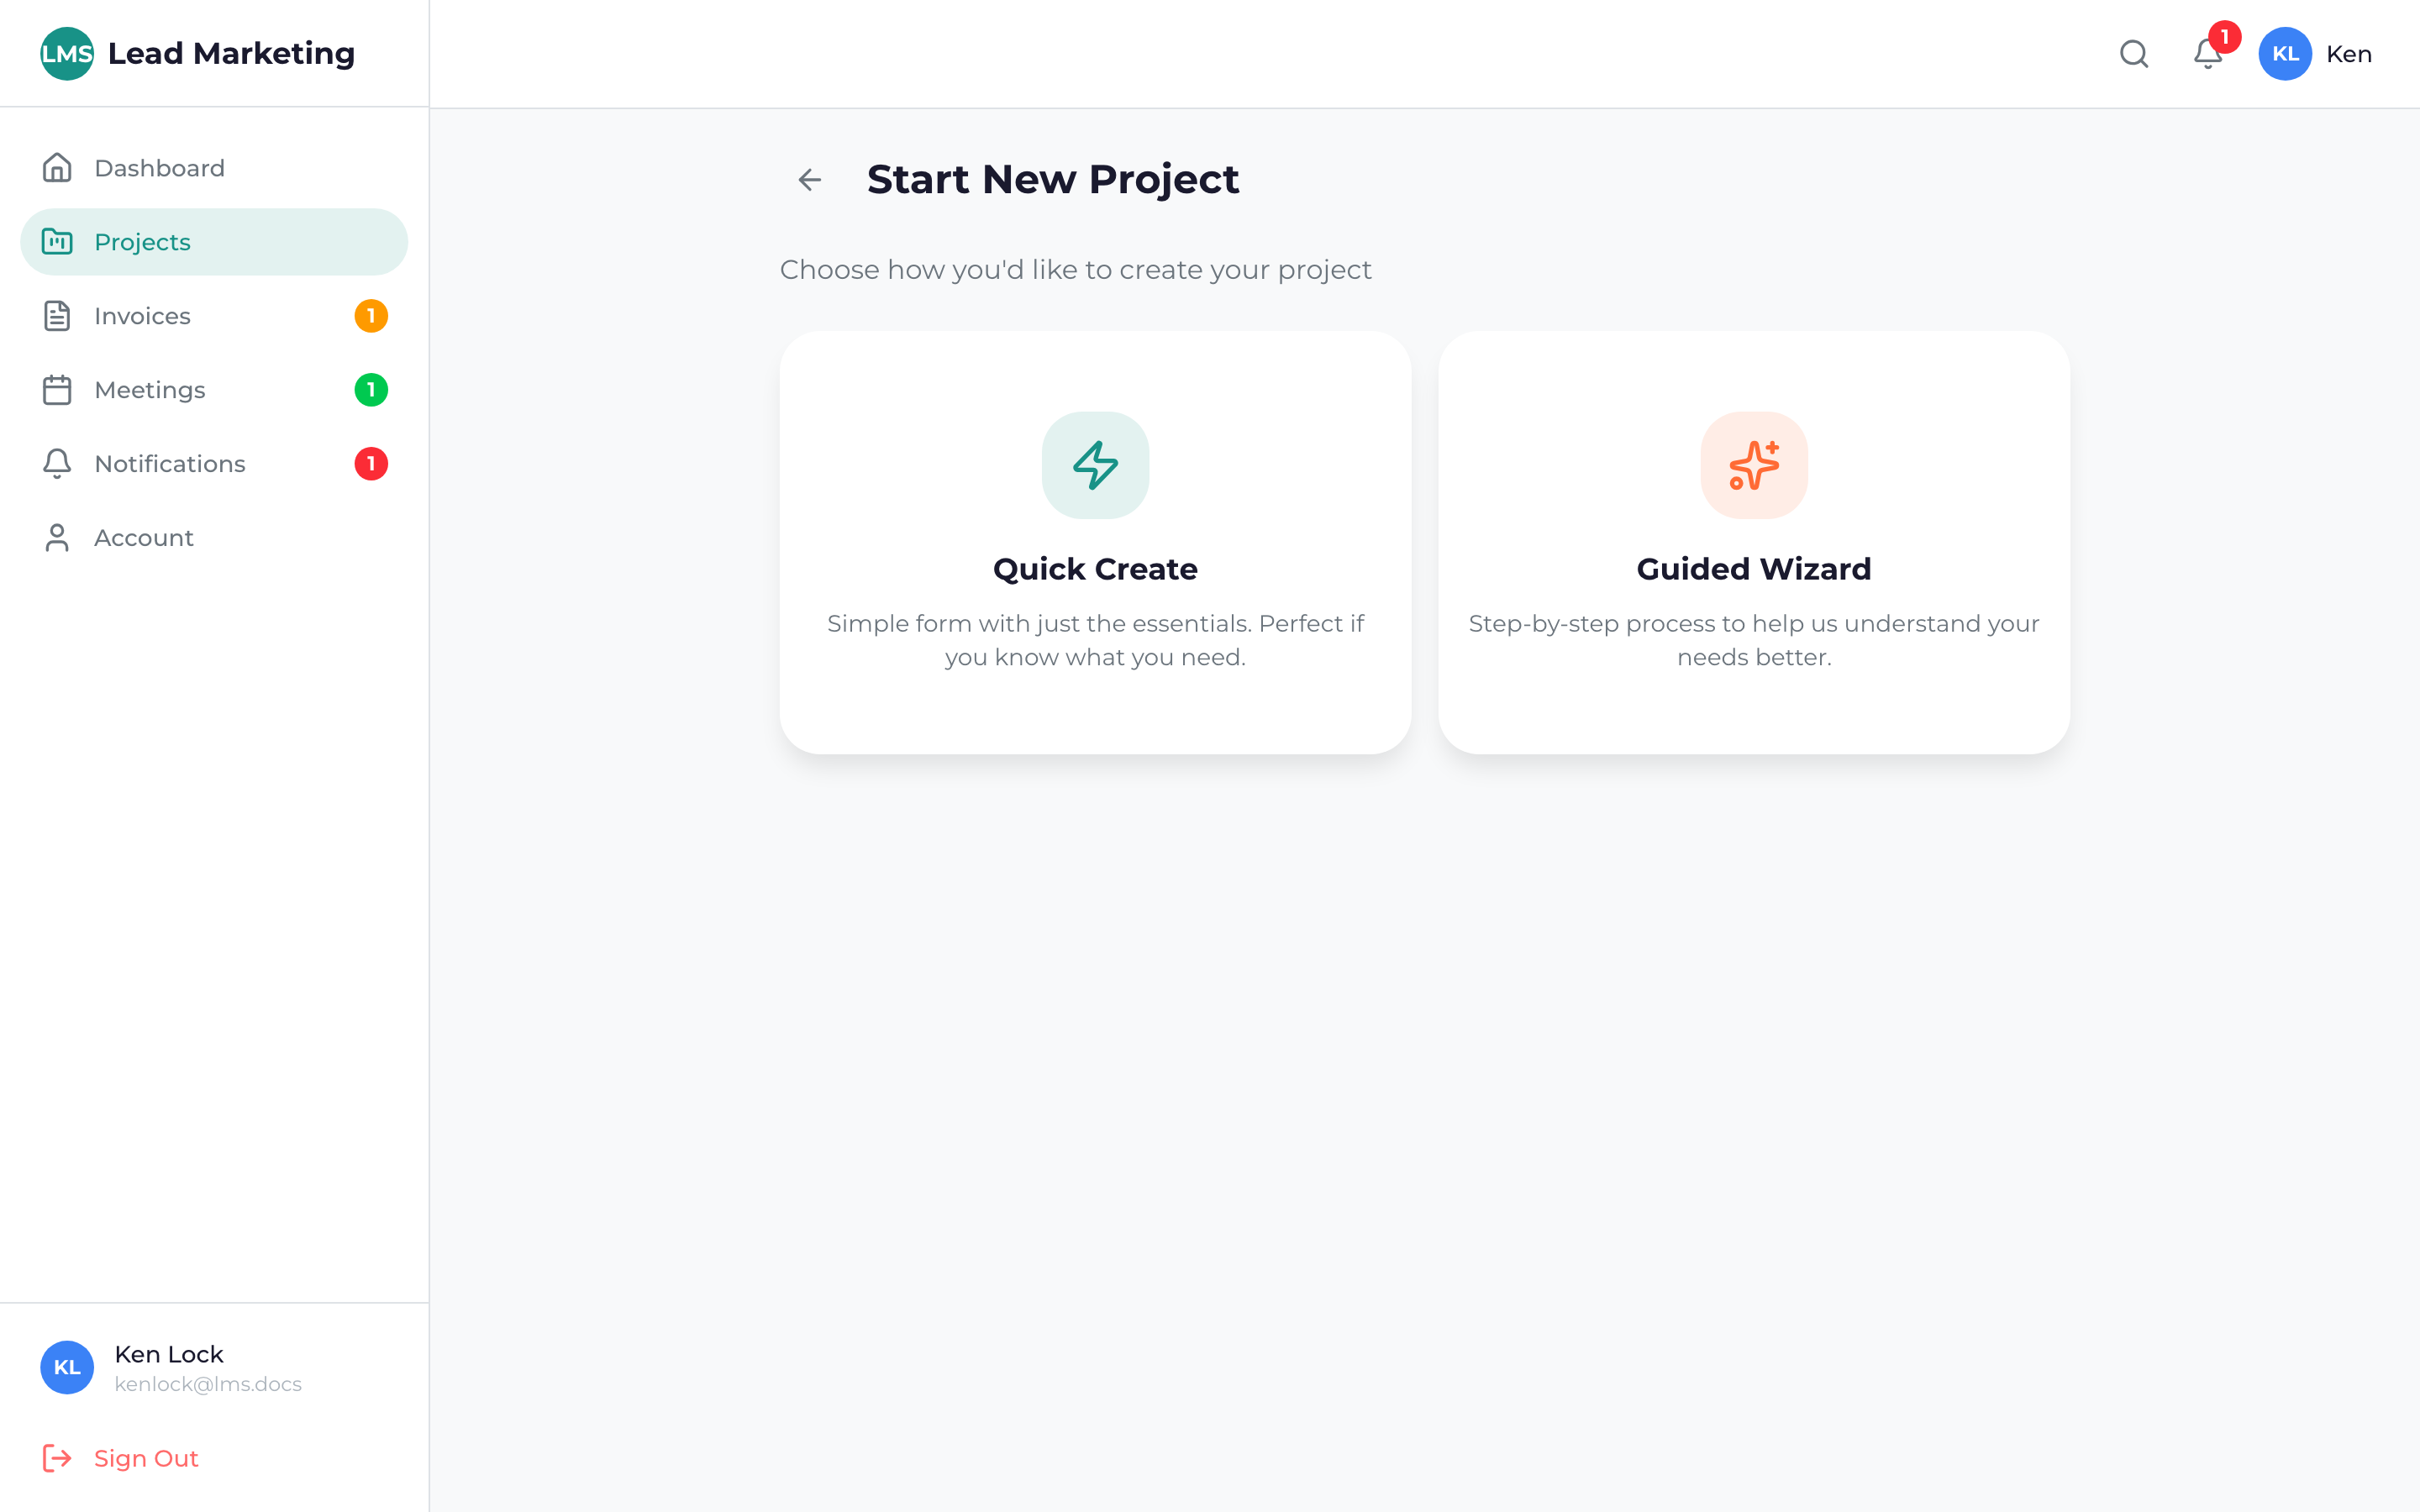The width and height of the screenshot is (2420, 1512).
Task: Select the Account person icon
Action: click(x=58, y=537)
